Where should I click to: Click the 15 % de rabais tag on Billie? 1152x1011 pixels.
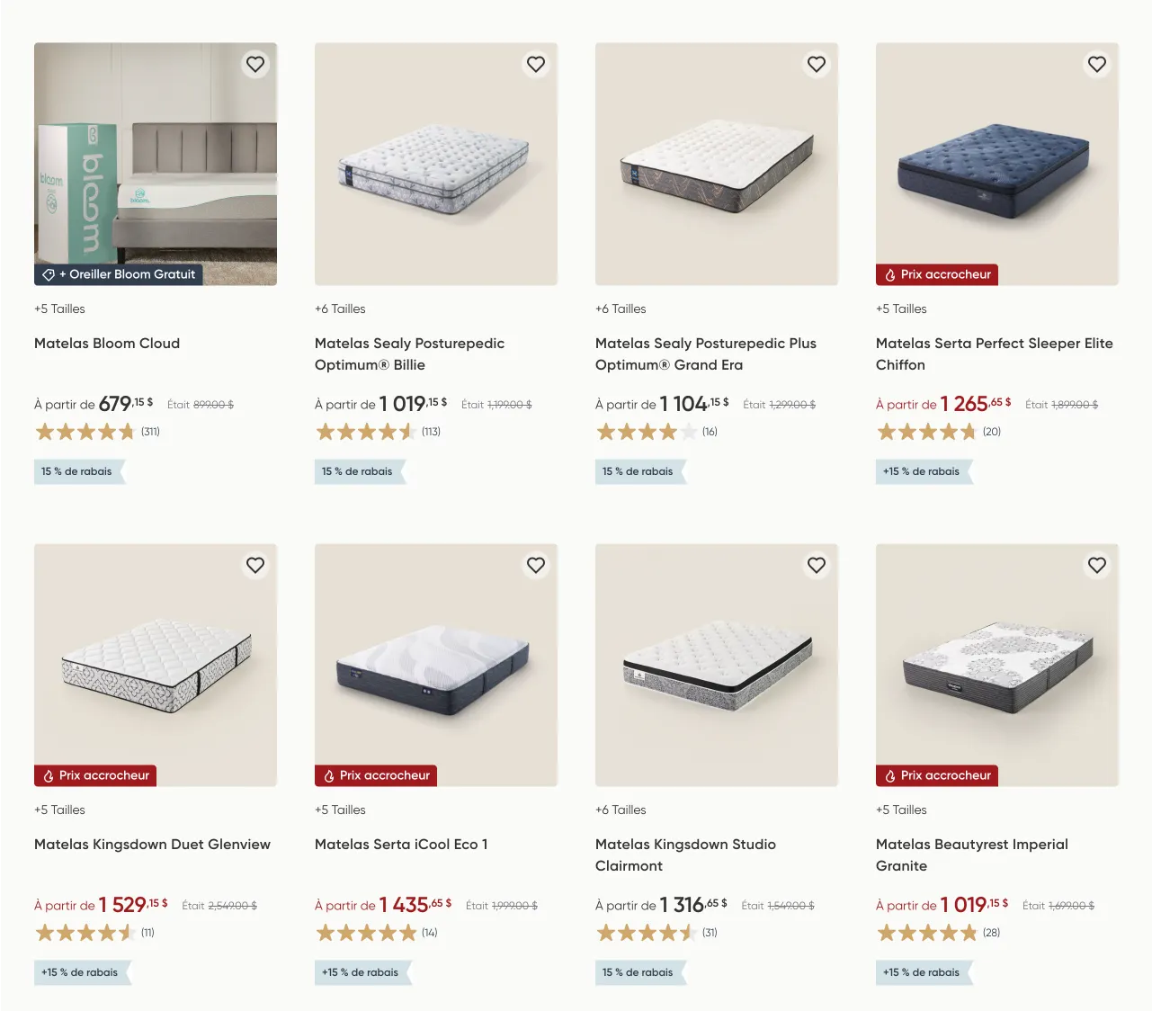[357, 471]
